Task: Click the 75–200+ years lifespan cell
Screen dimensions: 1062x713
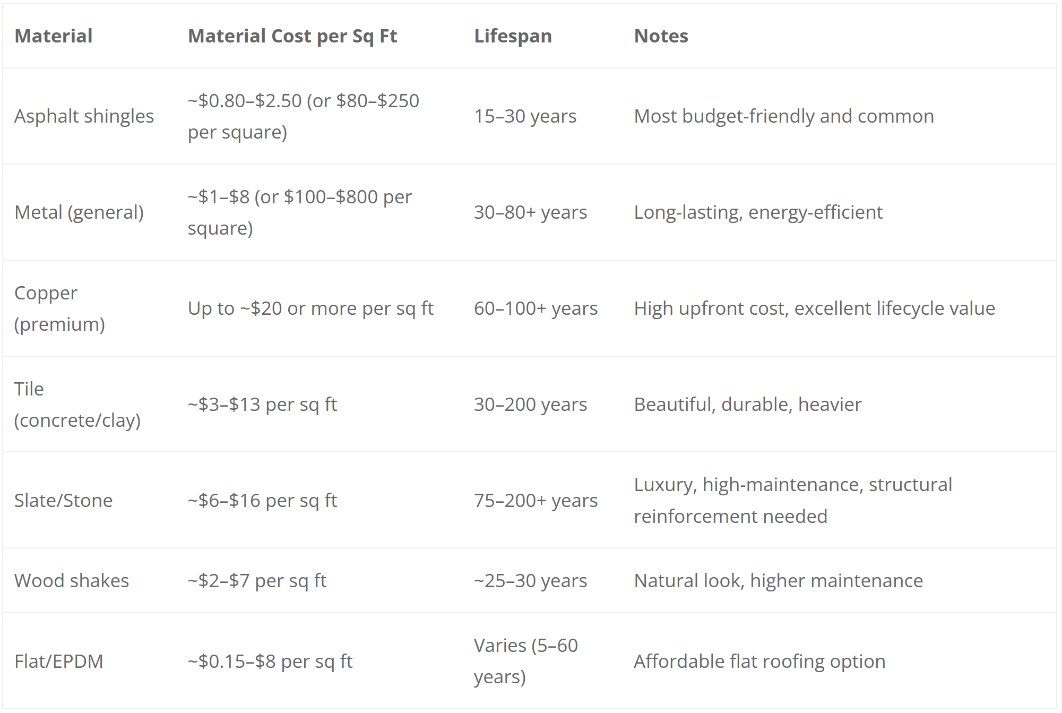Action: (536, 501)
